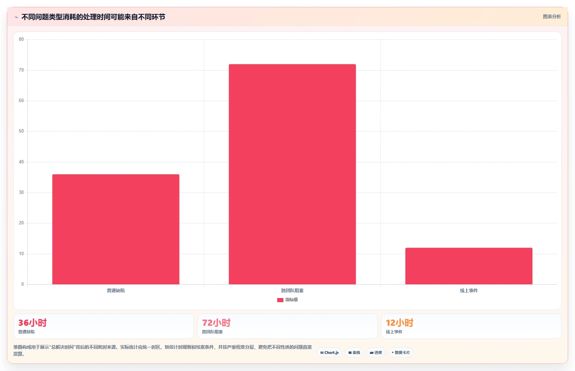Click the 线上事件 caption under 12小时

pos(394,332)
